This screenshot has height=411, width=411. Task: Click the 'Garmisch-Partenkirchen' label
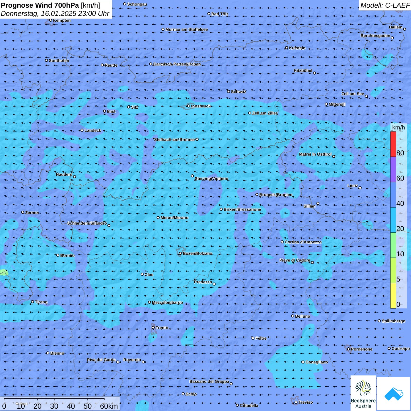point(177,64)
